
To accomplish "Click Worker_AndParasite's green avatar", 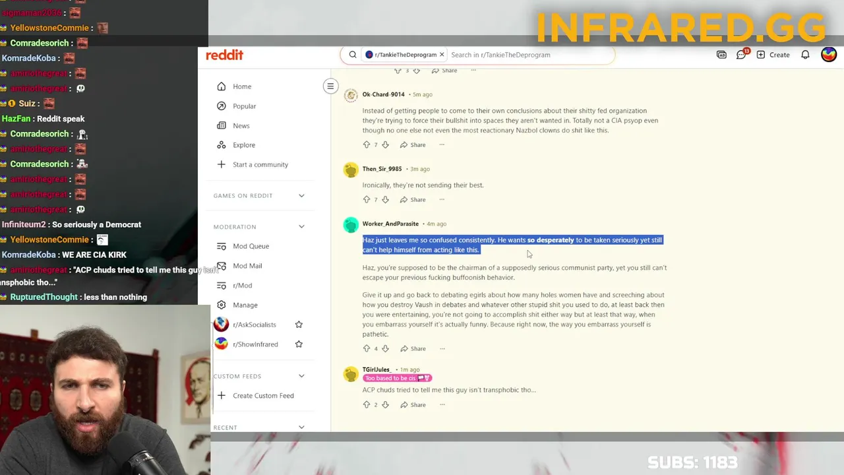I will (351, 225).
